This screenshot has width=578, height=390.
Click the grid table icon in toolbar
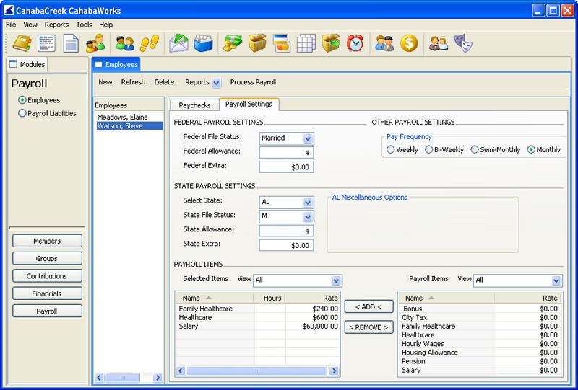tap(306, 43)
